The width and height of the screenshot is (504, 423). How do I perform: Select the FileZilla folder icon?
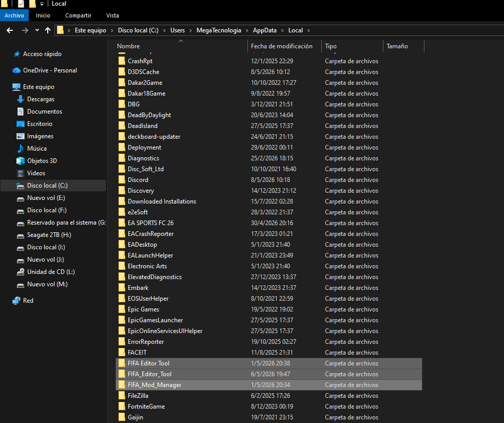[x=122, y=396]
